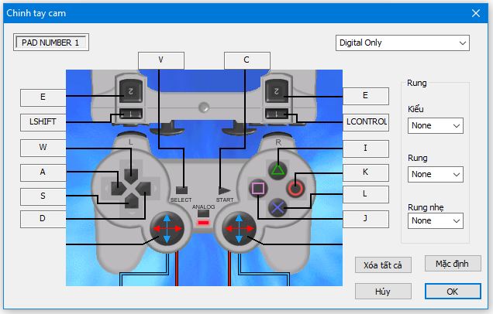Screen dimensions: 493x314
Task: Confirm settings with the OK button
Action: [x=453, y=292]
